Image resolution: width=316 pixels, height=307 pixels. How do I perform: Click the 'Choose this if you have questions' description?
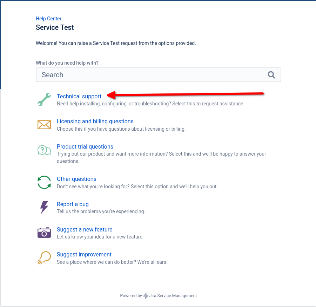point(121,129)
